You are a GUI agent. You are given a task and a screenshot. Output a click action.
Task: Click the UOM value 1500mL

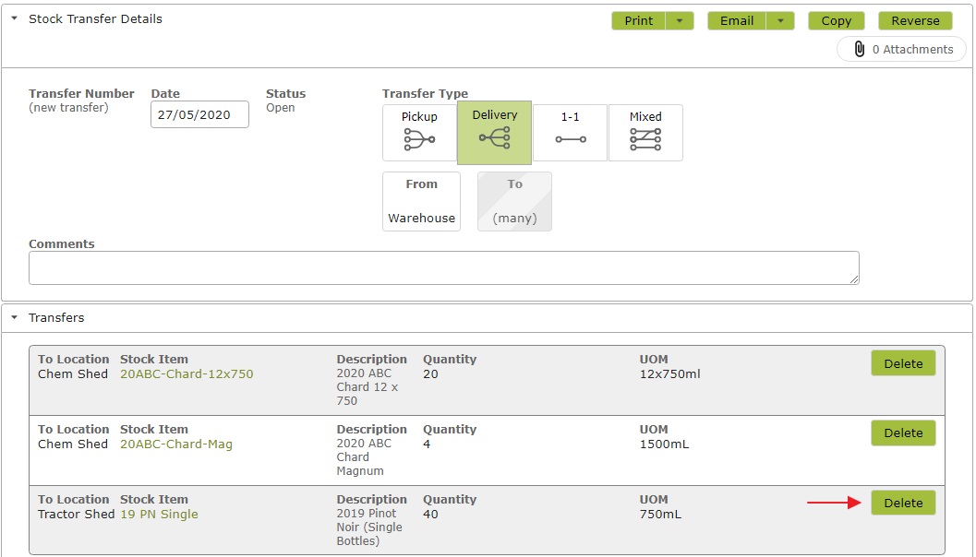664,444
